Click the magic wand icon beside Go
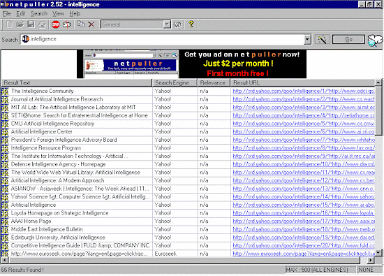The height and width of the screenshot is (276, 384). tap(322, 39)
